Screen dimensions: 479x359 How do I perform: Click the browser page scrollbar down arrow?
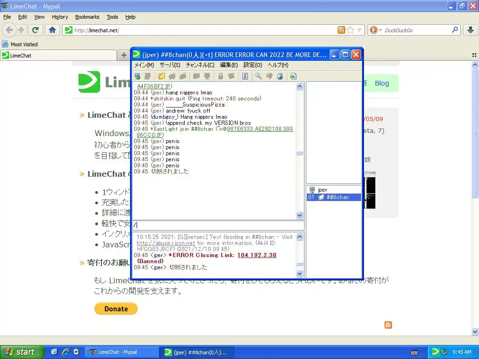[x=475, y=331]
